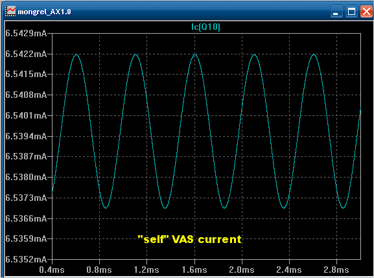Click the 2.0ms time axis label
374x278 pixels.
point(242,270)
